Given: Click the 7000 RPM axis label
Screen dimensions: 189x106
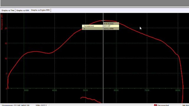Looking at the screenshot, I should point(147,90).
